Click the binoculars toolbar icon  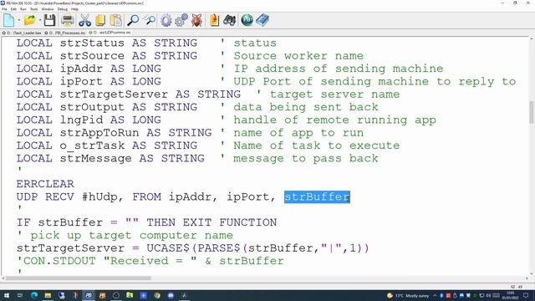(x=230, y=20)
